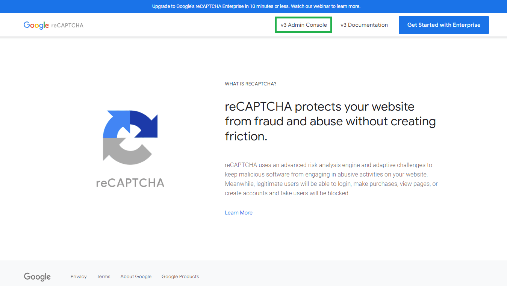507x286 pixels.
Task: Click the Google logo in the footer
Action: tap(37, 277)
